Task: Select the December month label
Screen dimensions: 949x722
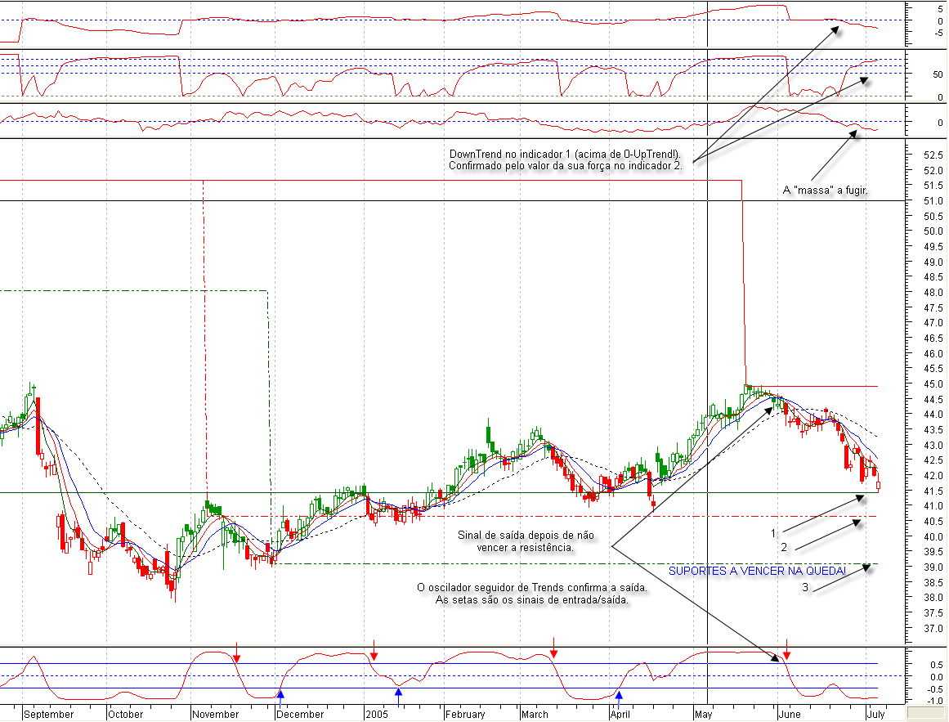Action: click(300, 714)
